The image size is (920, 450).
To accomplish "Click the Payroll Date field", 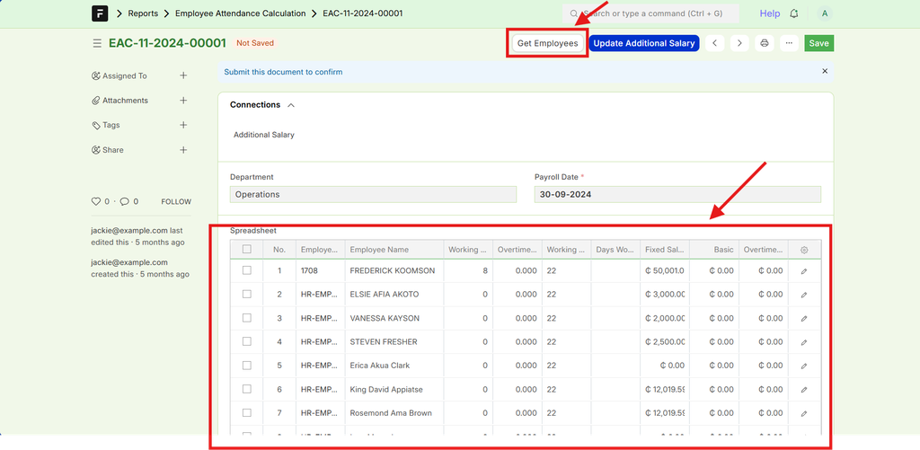I will [677, 194].
